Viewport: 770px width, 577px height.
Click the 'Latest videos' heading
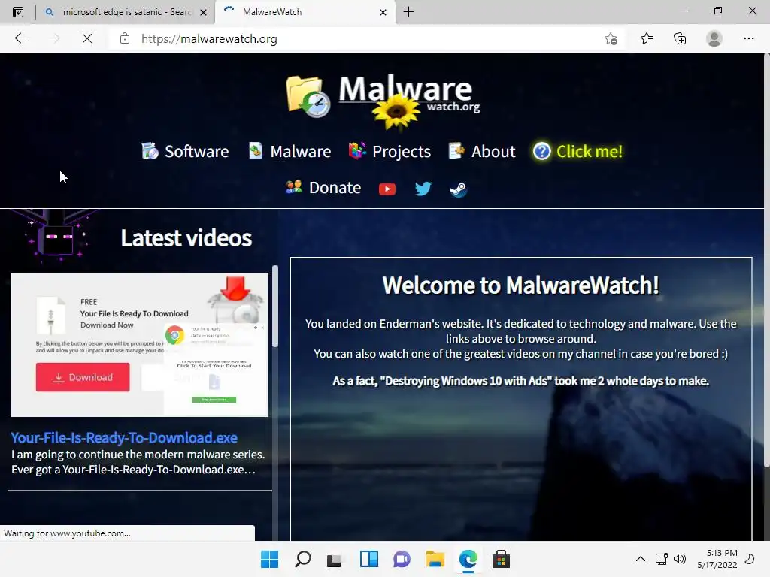[x=186, y=238]
